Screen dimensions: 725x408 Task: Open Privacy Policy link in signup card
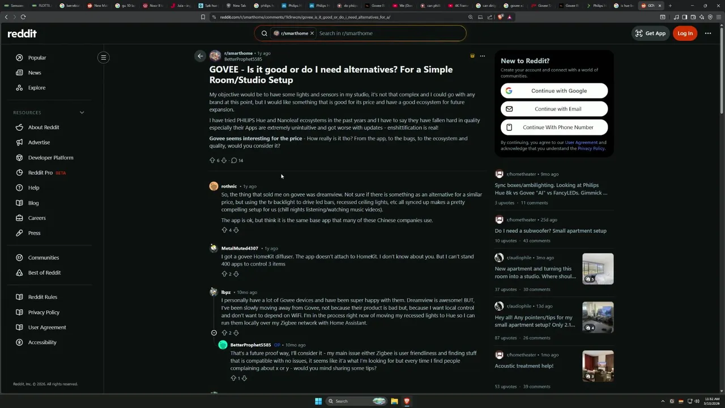tap(591, 148)
